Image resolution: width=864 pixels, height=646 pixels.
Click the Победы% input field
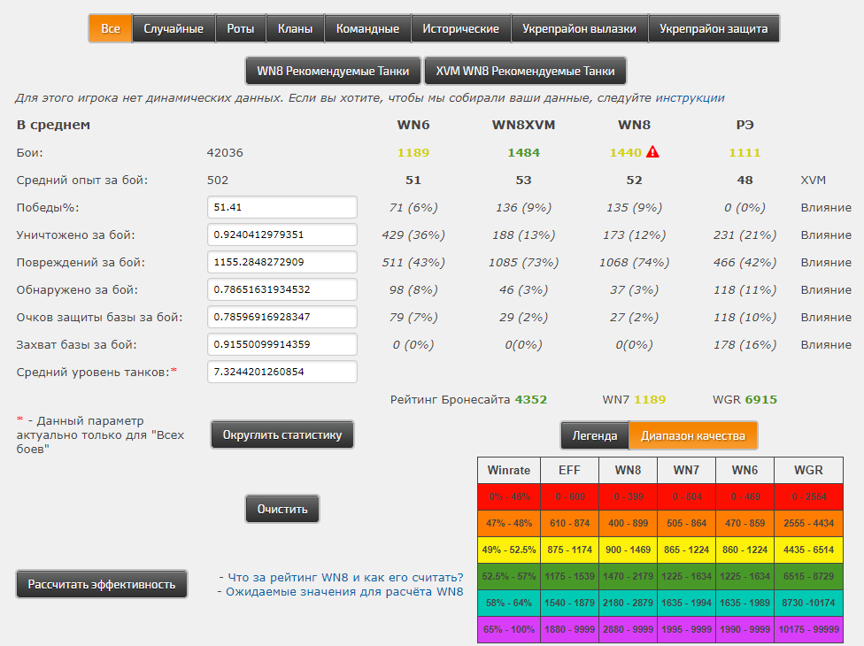tap(282, 207)
